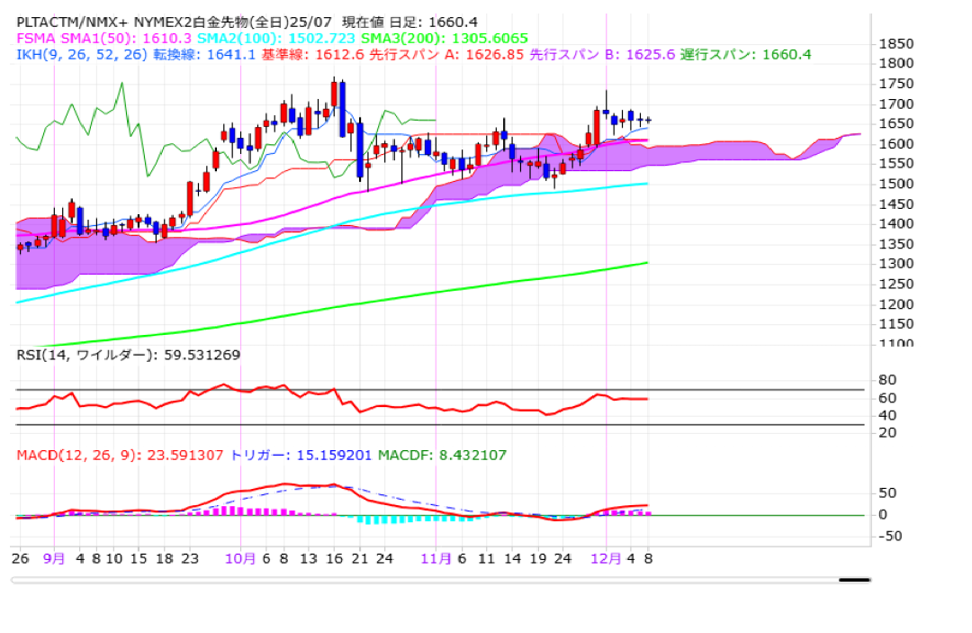
Task: Click the 12月 date axis label
Action: point(606,558)
